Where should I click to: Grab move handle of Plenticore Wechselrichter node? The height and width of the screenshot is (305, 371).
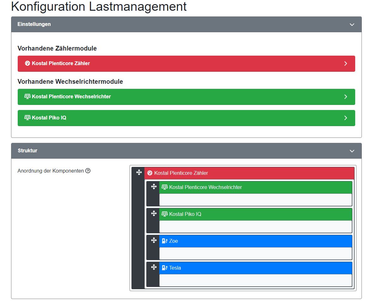pos(154,186)
